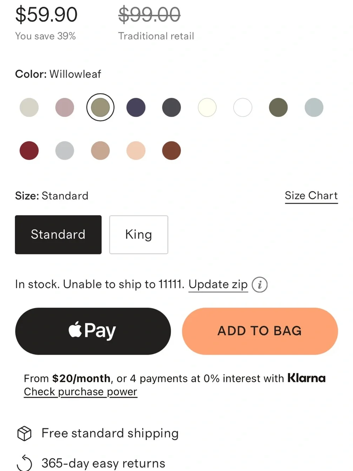Image resolution: width=353 pixels, height=471 pixels.
Task: Click the Update zip link
Action: 218,284
